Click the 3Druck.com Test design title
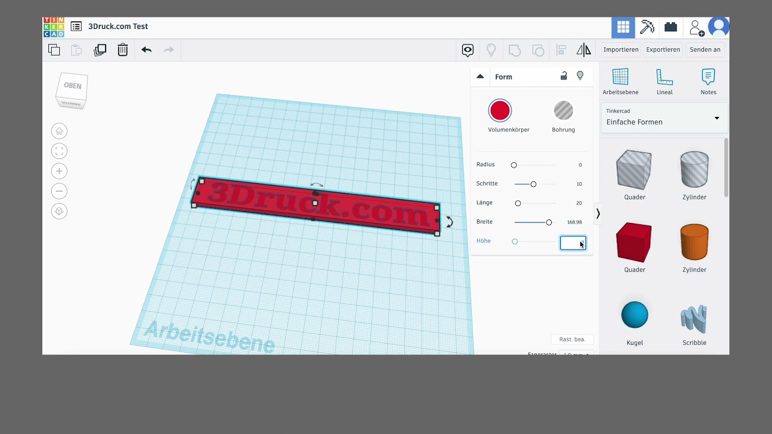This screenshot has height=434, width=772. 118,27
